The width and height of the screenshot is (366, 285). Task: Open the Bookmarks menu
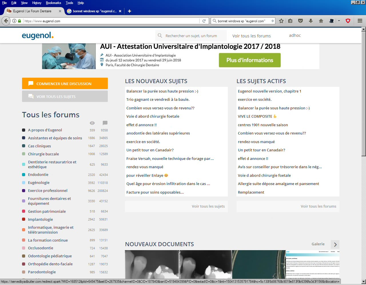click(x=53, y=3)
